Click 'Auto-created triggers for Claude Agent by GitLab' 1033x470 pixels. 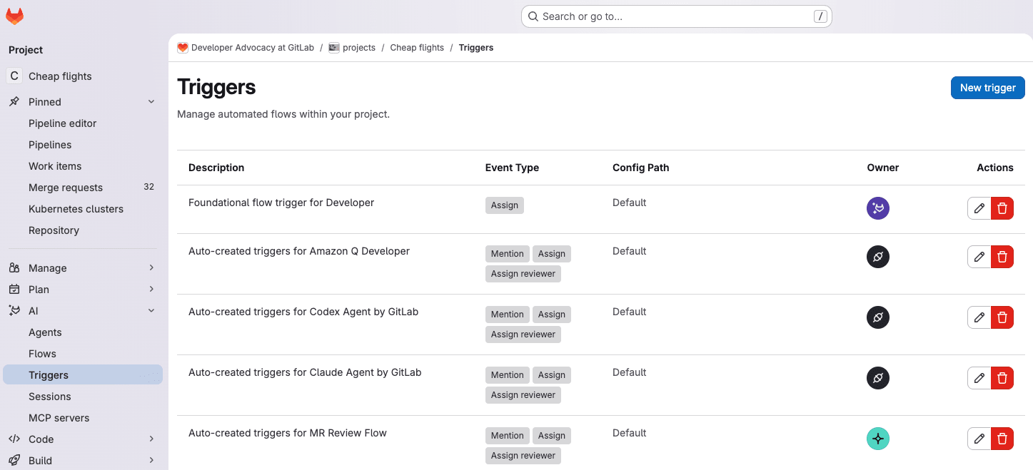coord(305,372)
